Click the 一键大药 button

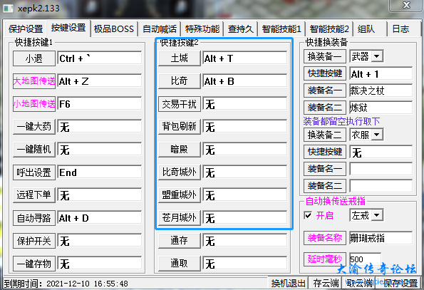click(x=34, y=127)
